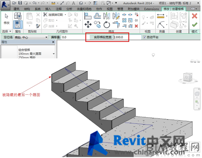
Task: Click the Array tool icon
Action: [x=124, y=20]
